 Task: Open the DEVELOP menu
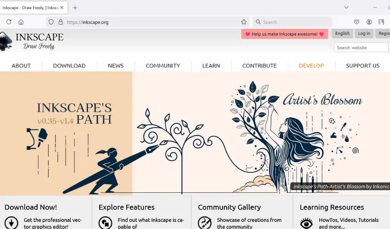point(312,65)
